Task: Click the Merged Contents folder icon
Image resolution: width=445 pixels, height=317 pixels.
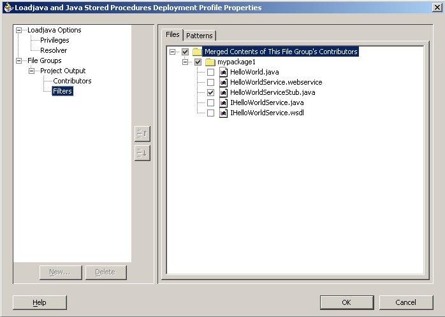Action: point(197,52)
